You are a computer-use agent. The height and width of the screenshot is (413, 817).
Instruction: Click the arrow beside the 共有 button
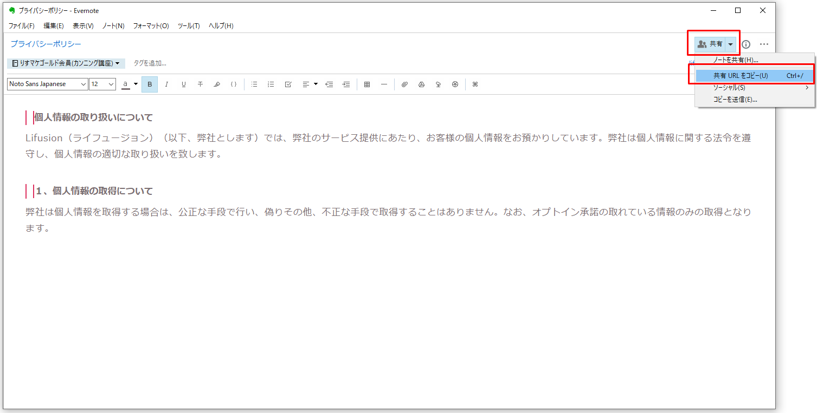(x=731, y=44)
